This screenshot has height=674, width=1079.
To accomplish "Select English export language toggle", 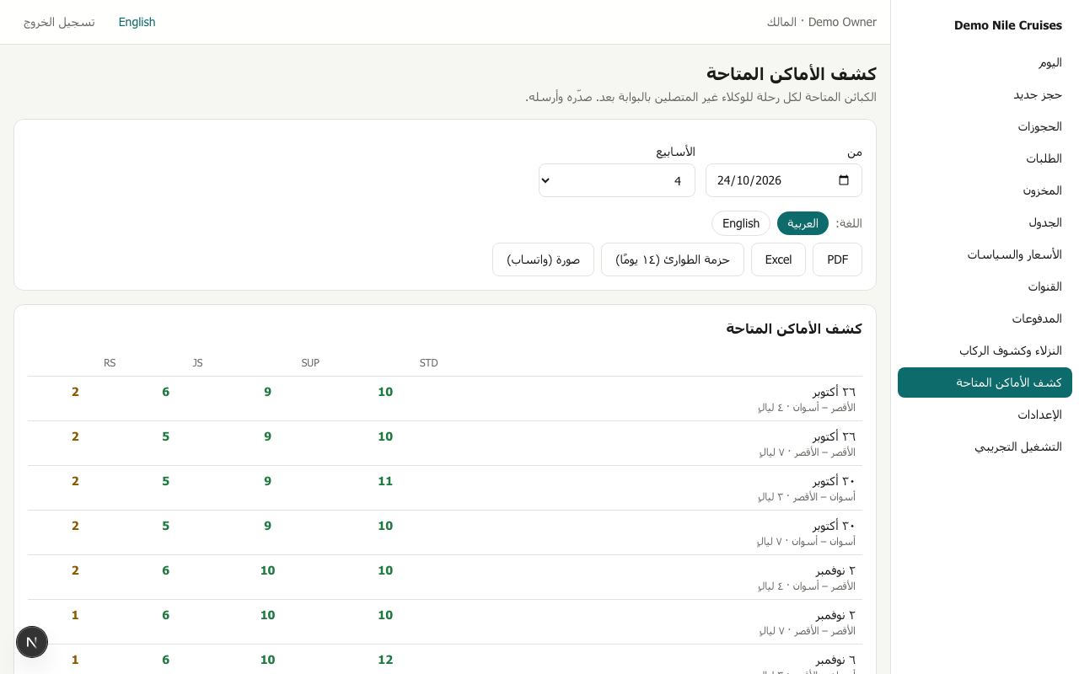I will pyautogui.click(x=741, y=223).
